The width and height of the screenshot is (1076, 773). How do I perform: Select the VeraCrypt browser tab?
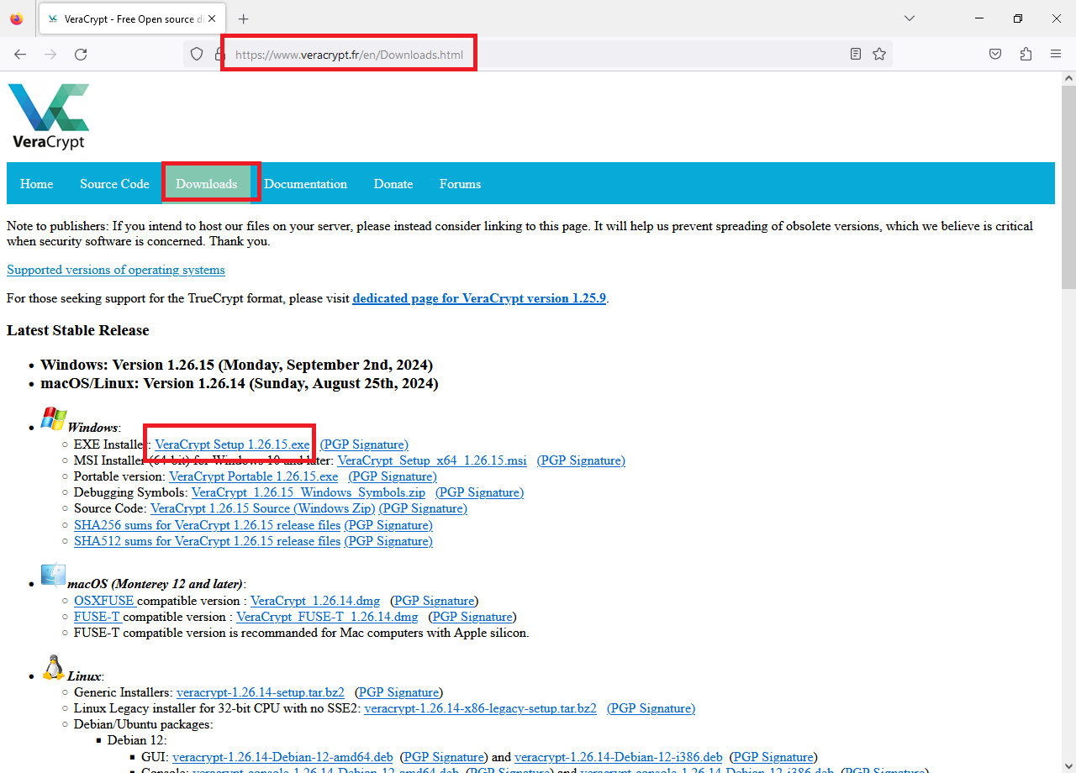point(133,18)
